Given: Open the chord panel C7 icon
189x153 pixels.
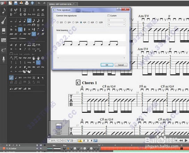Looking at the screenshot, I should (3, 50).
